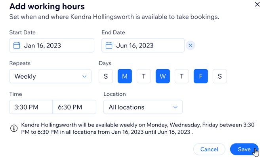The image size is (267, 157).
Task: Cancel adding working hours
Action: click(x=209, y=149)
